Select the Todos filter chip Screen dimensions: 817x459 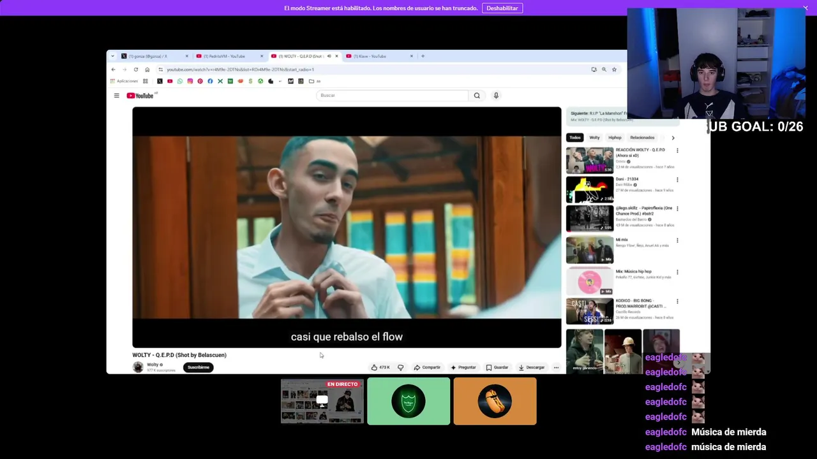tap(575, 138)
